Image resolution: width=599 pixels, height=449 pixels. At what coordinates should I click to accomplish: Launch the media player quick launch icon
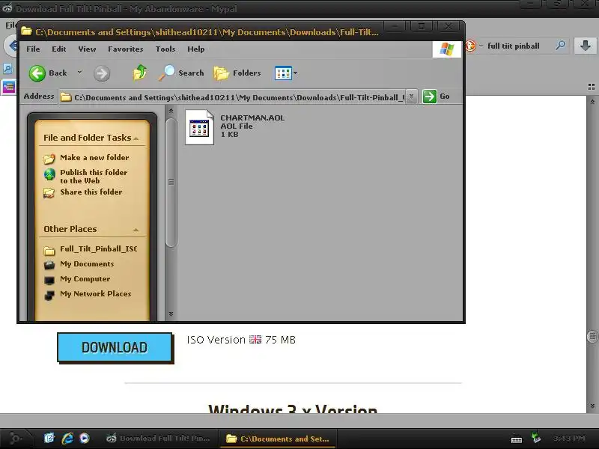(85, 438)
